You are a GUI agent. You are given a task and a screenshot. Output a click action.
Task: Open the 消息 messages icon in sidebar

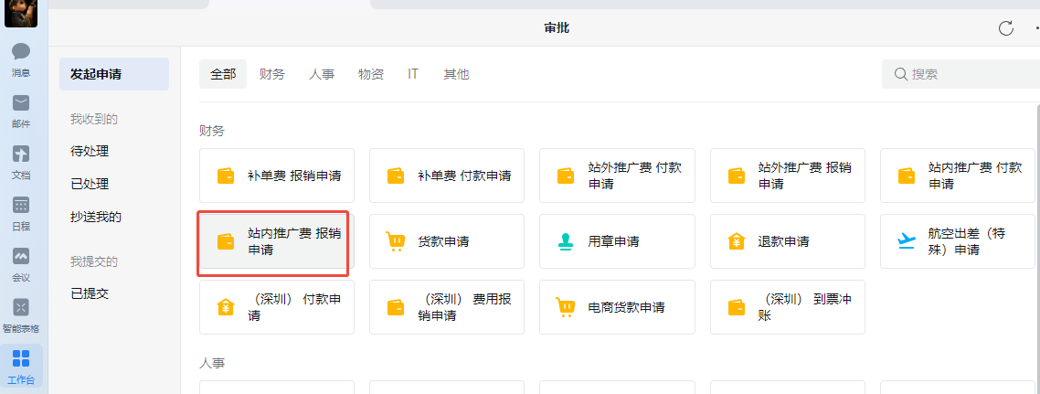(20, 59)
